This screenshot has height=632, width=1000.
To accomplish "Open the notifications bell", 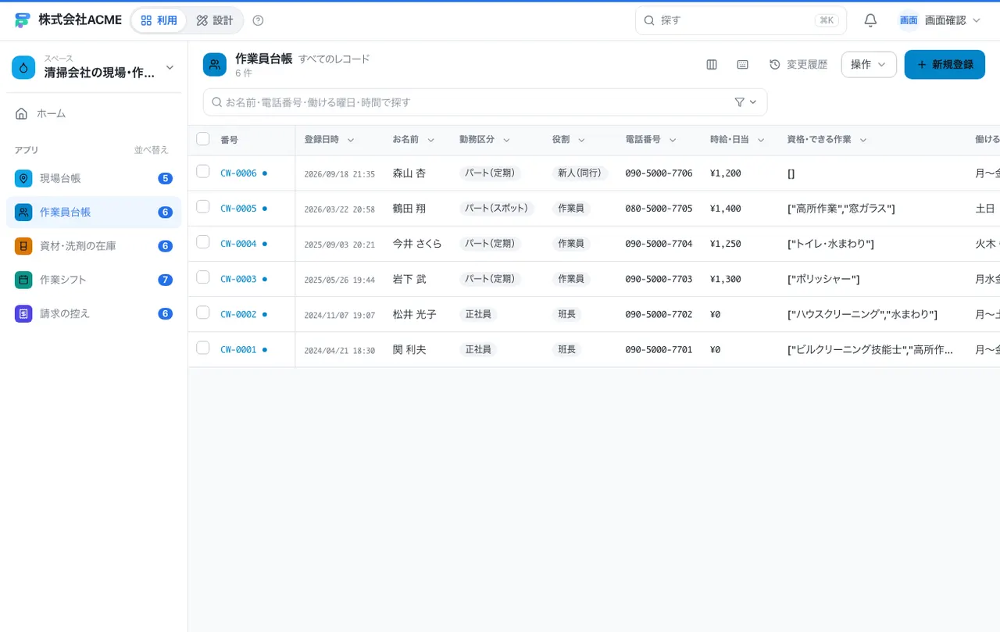I will 870,20.
